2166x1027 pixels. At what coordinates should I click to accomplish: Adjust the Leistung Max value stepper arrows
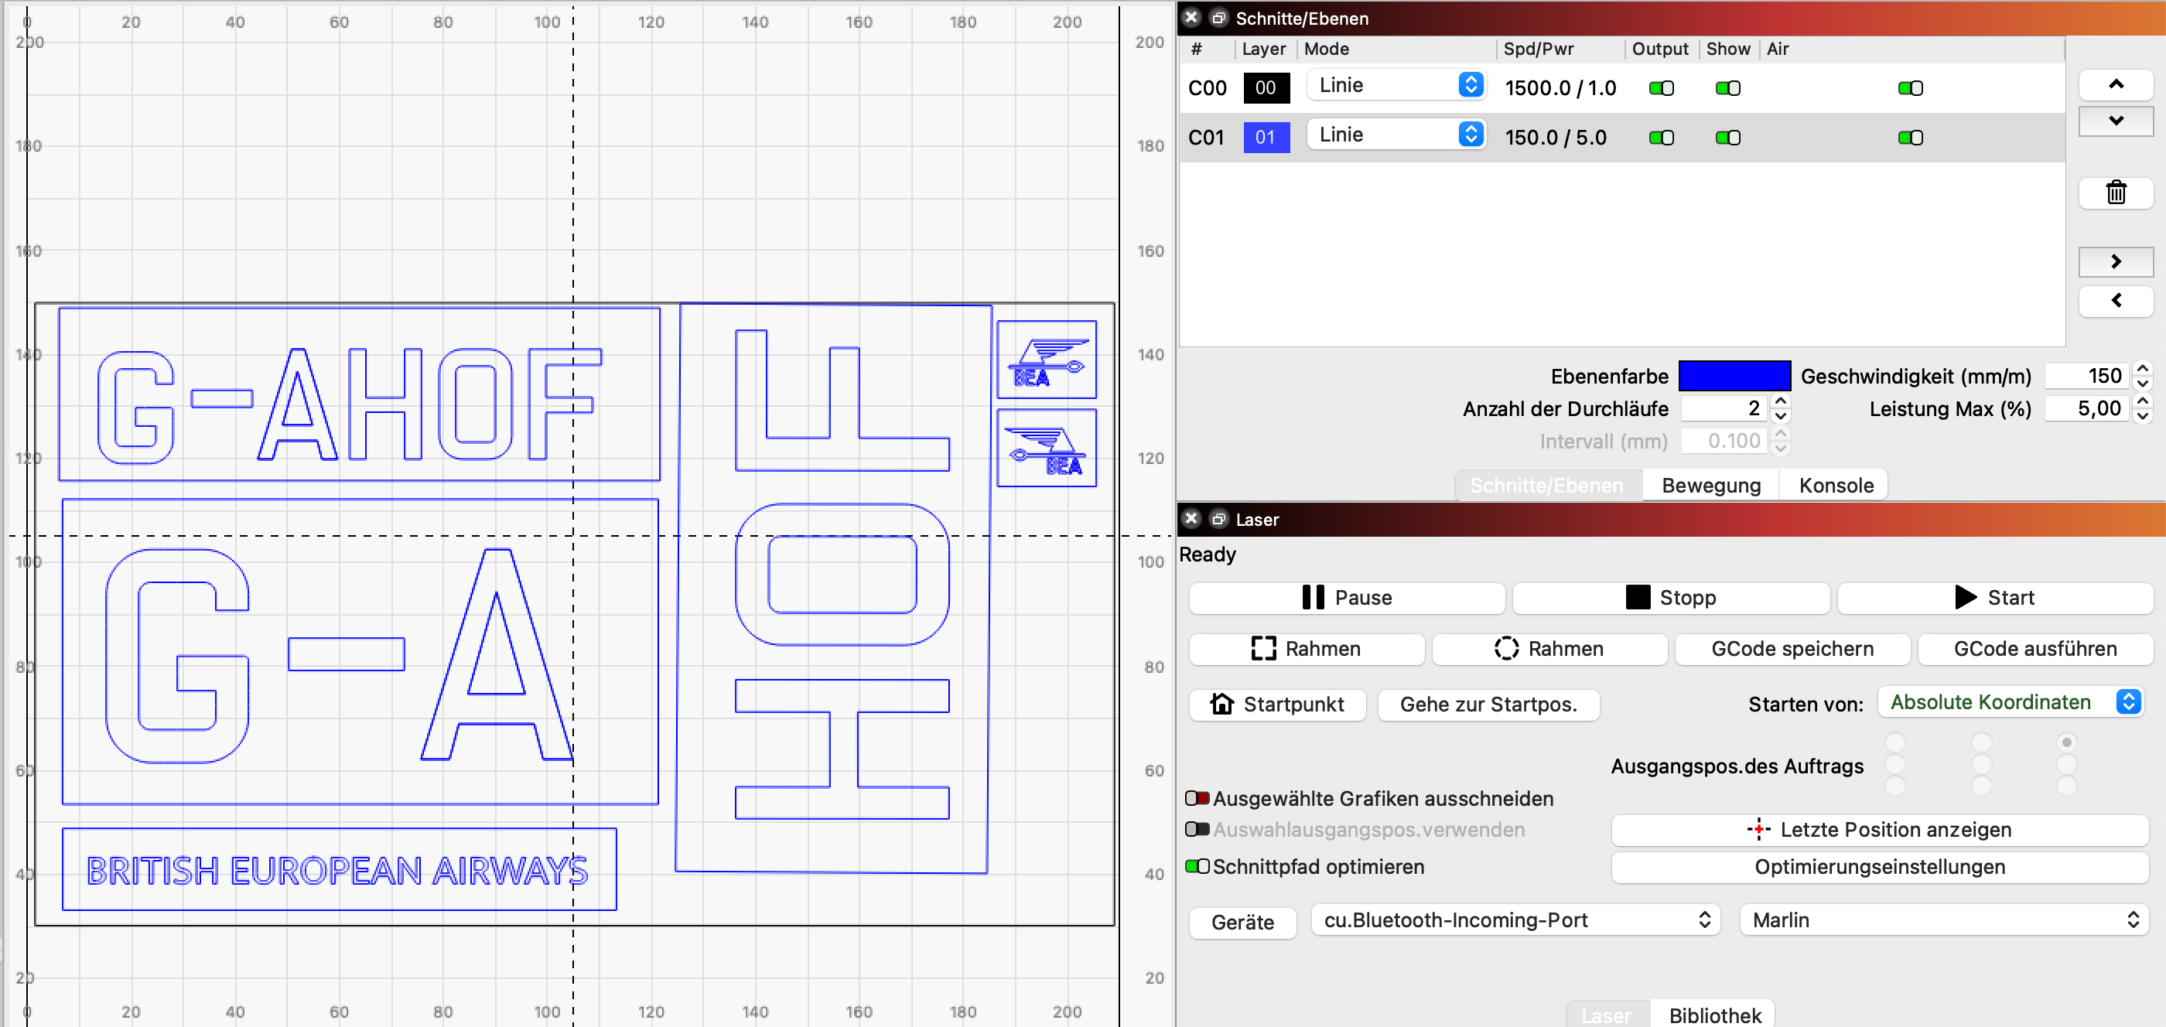[2144, 408]
